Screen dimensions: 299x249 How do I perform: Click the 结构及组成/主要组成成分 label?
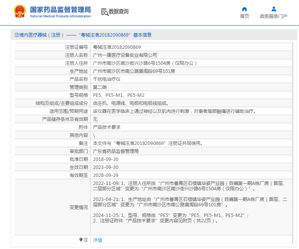coord(61,103)
